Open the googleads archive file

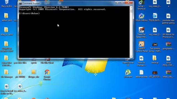168,45
